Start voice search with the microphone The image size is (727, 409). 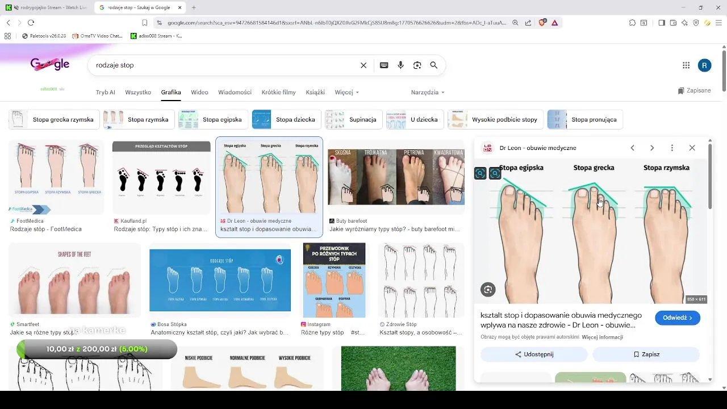(400, 65)
